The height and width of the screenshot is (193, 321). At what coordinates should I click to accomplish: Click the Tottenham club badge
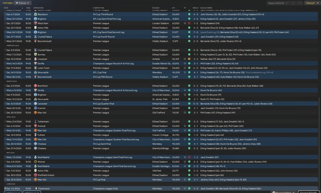(x=35, y=122)
